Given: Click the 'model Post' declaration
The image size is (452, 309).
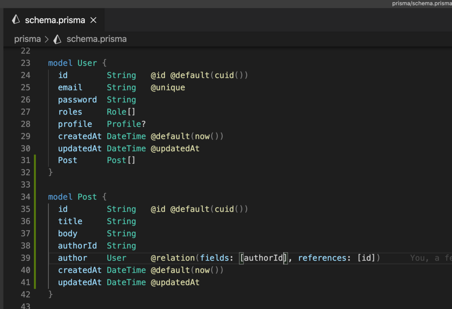Looking at the screenshot, I should [72, 197].
